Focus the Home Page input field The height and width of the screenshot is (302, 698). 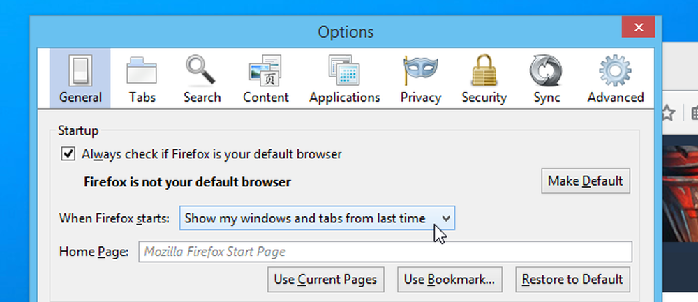[x=385, y=252]
